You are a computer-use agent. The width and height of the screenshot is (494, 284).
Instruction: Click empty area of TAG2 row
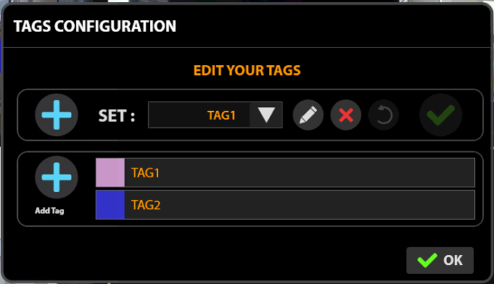click(315, 204)
